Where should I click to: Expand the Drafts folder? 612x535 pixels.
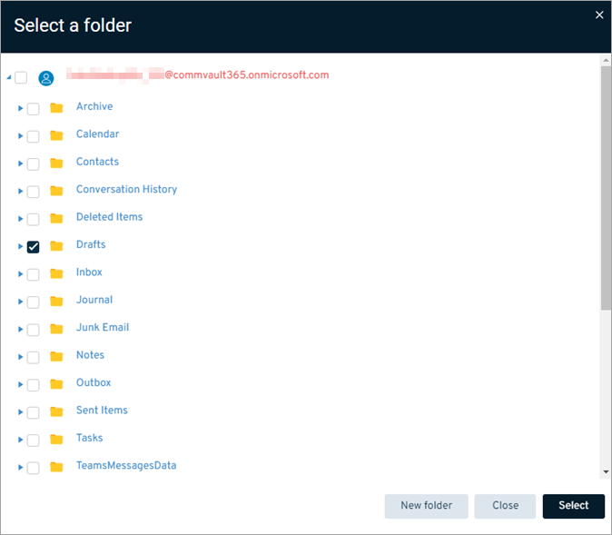(x=20, y=247)
